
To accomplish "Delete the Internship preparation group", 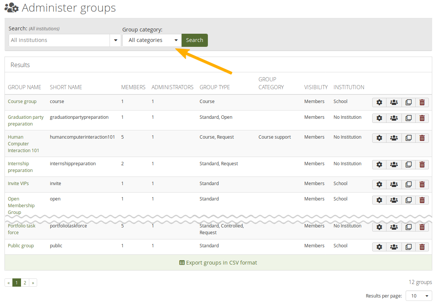I will click(x=422, y=164).
